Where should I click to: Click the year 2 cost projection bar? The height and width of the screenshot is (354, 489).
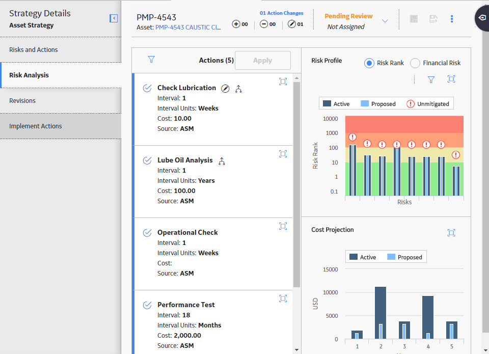click(381, 313)
